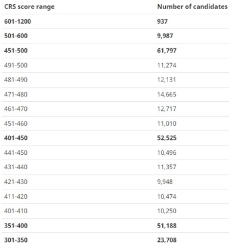Click the CRS score range column header

point(29,7)
